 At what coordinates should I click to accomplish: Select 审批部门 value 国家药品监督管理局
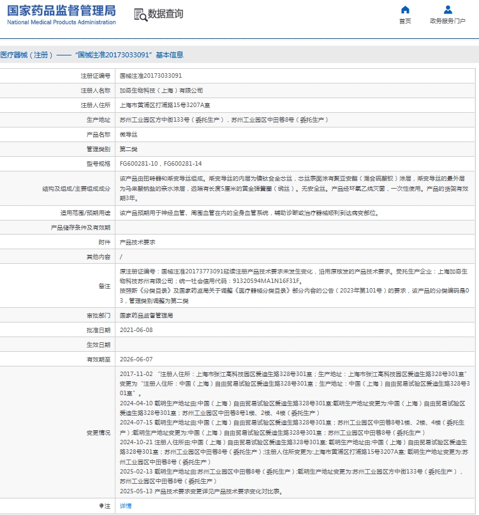coord(146,316)
